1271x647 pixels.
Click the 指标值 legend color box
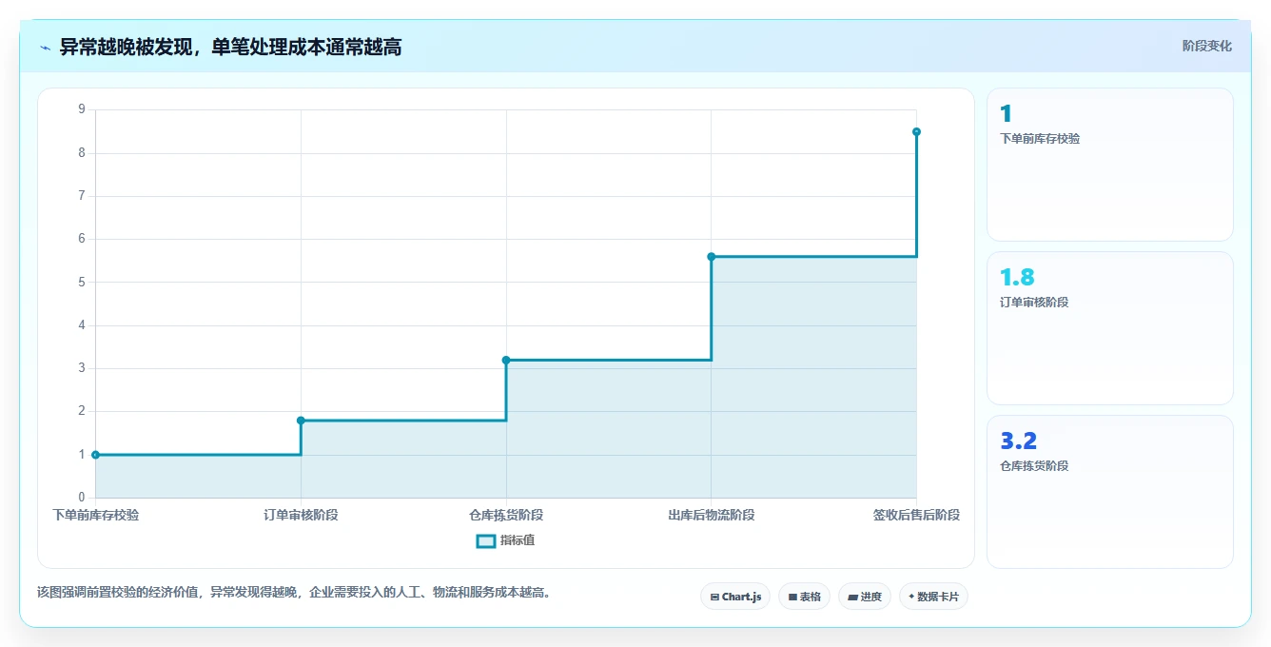(x=485, y=540)
